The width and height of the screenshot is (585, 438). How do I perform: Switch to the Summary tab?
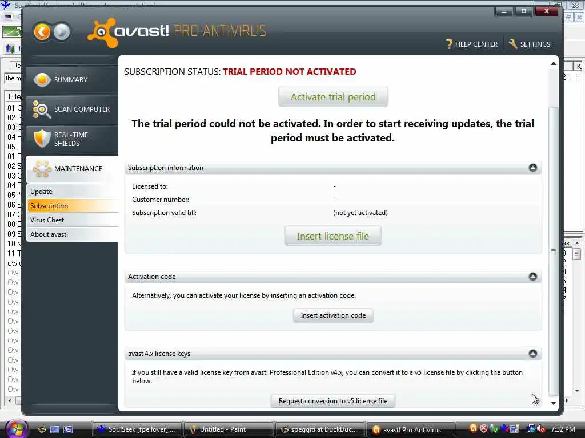coord(72,79)
